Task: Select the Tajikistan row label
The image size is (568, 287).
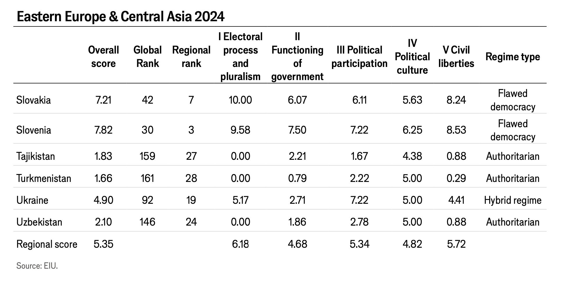Action: point(35,156)
